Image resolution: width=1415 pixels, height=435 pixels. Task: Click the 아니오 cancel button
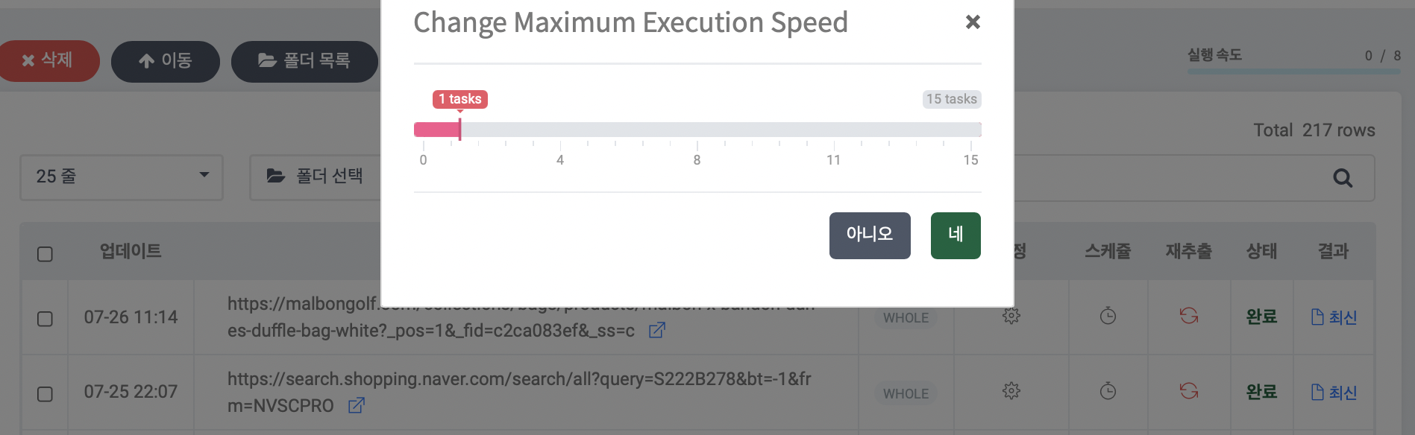(869, 235)
